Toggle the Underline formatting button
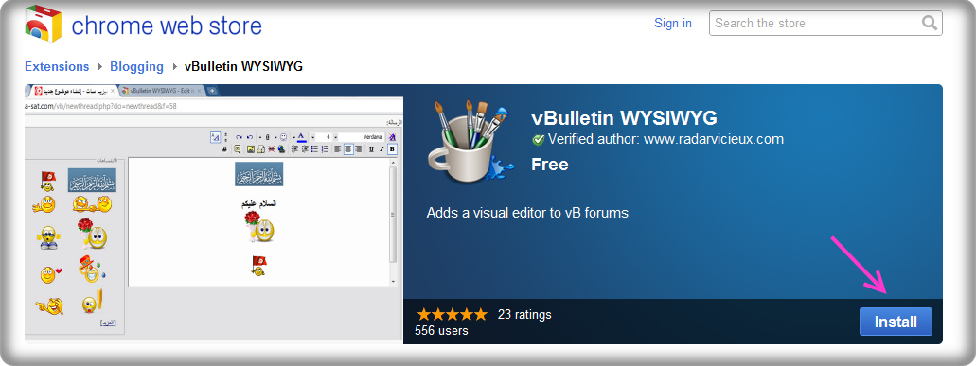The image size is (976, 366). (371, 149)
